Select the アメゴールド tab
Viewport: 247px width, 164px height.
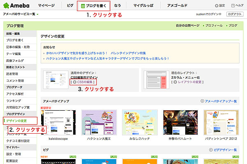coord(178,6)
